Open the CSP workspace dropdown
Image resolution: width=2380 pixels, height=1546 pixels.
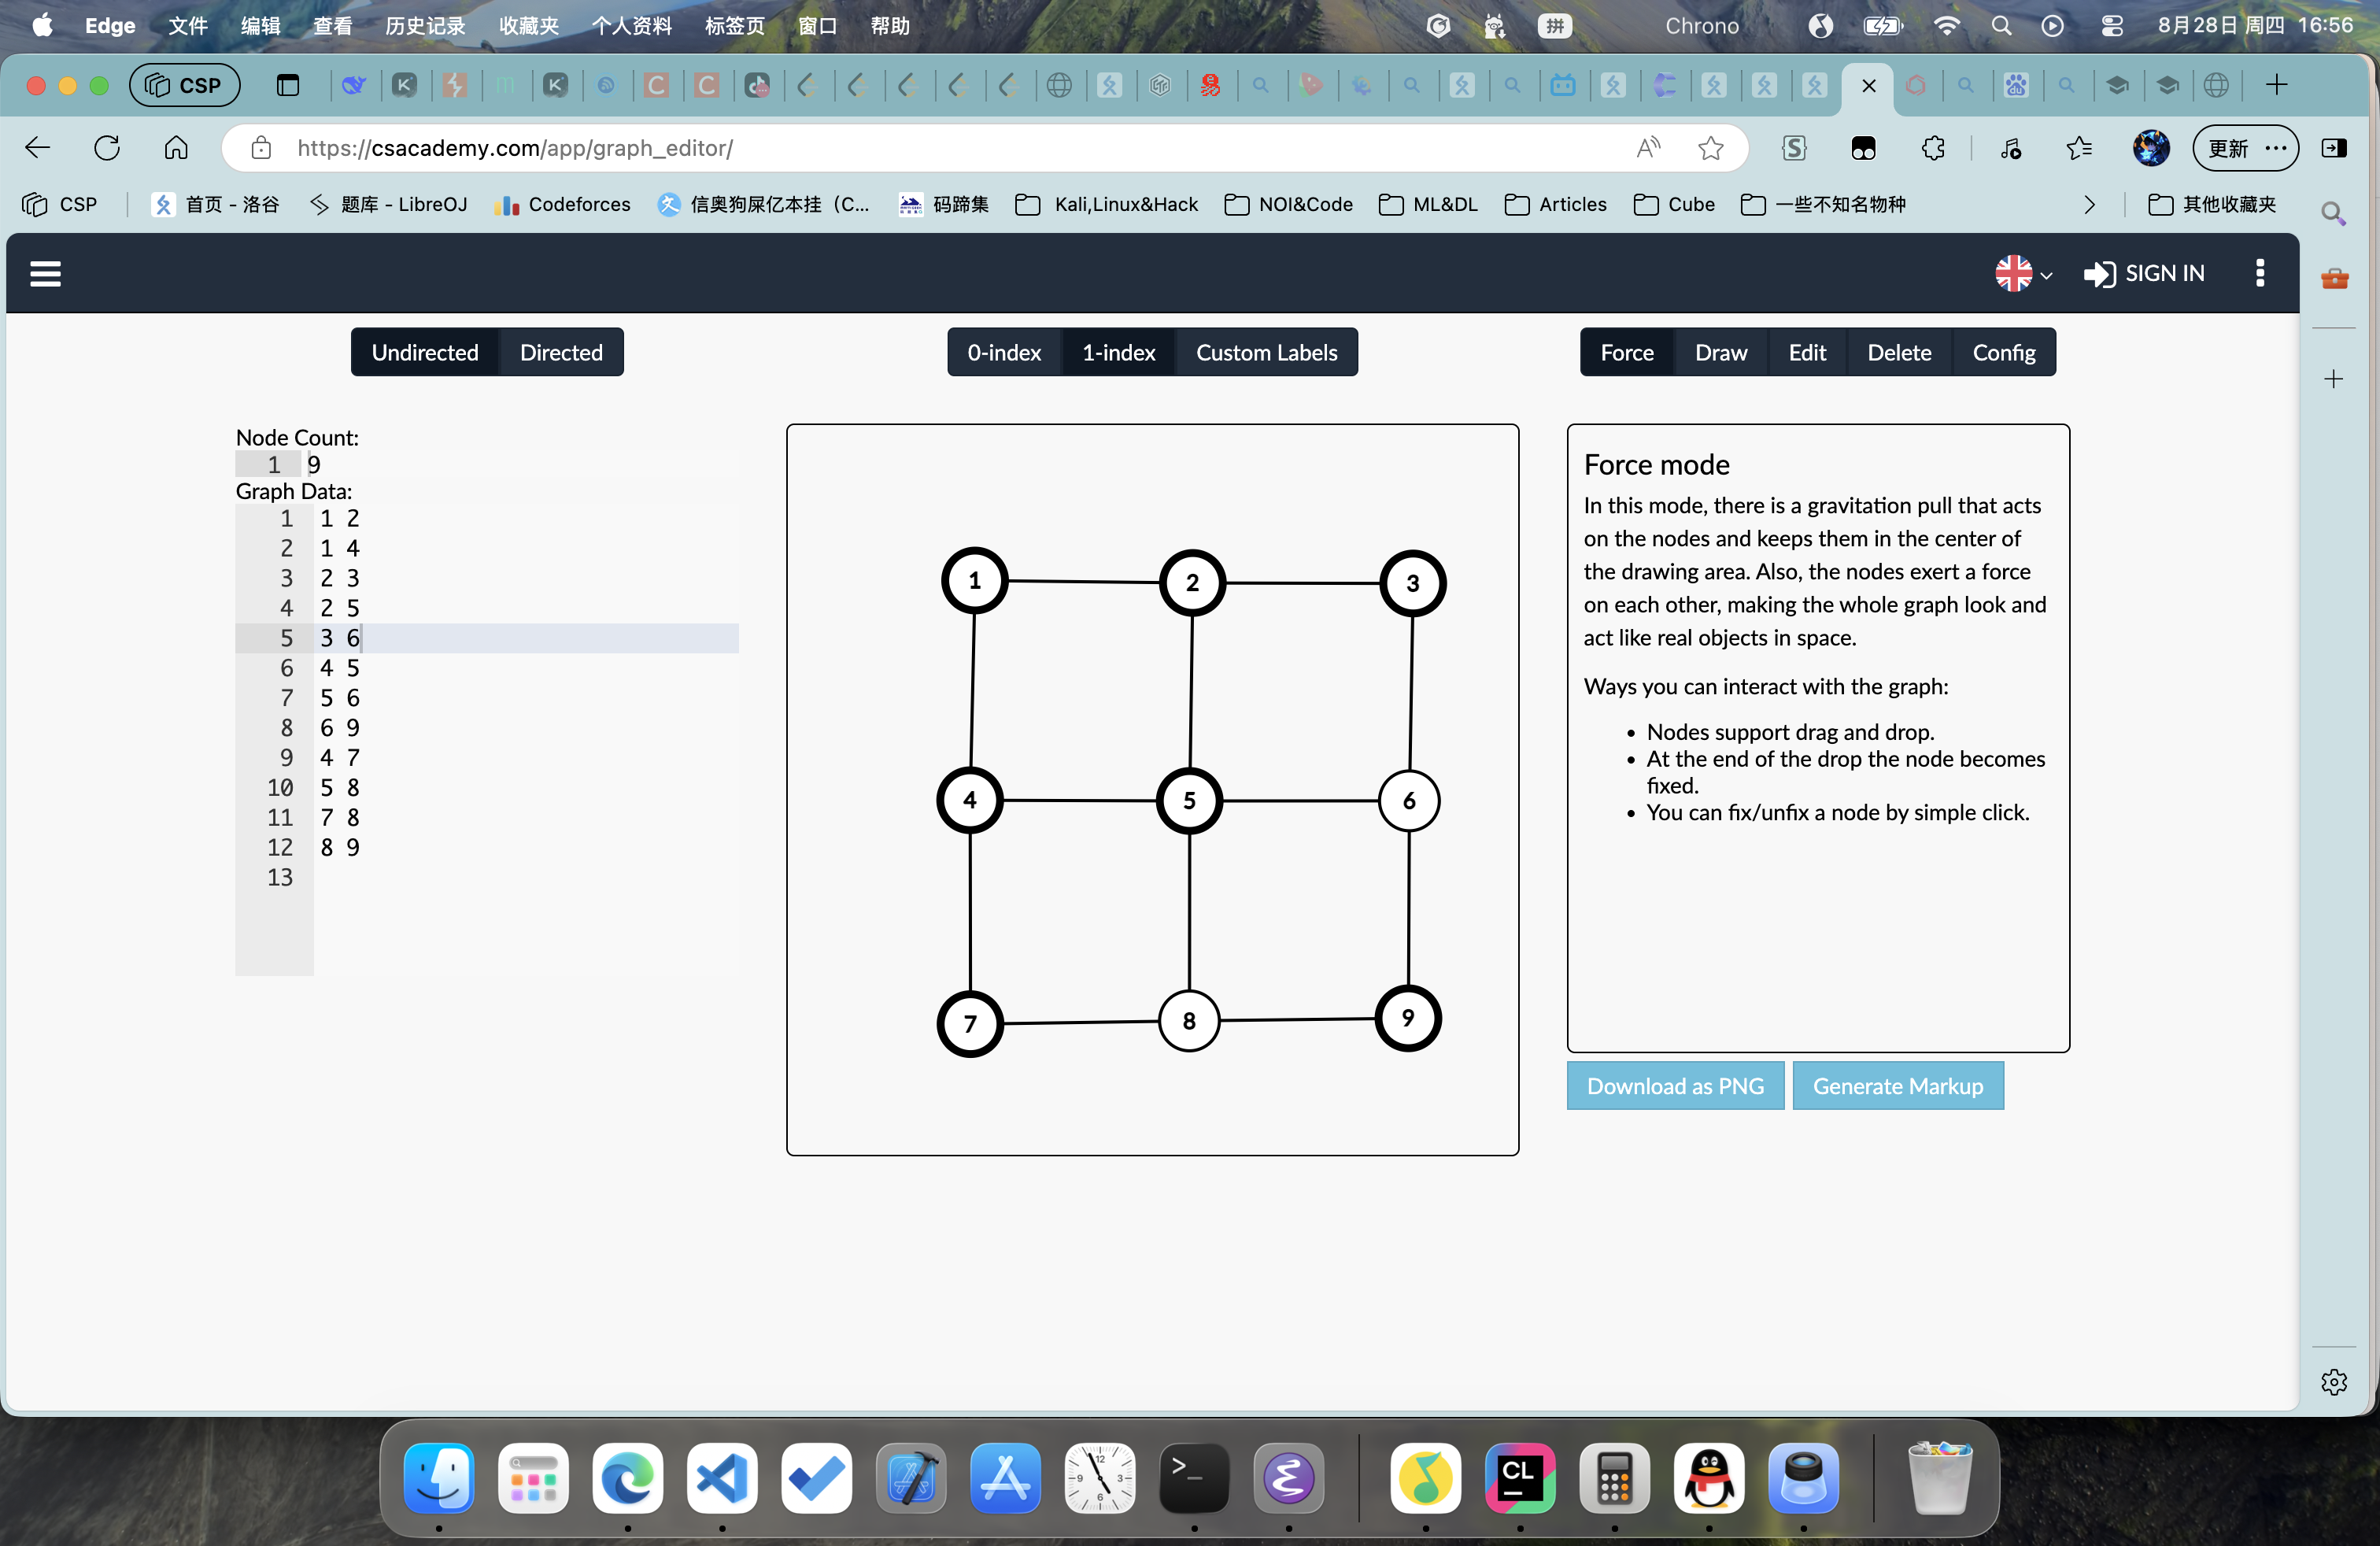coord(185,85)
